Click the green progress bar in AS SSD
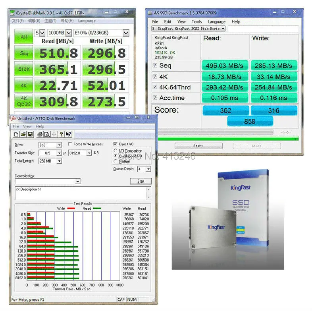 click(x=228, y=139)
